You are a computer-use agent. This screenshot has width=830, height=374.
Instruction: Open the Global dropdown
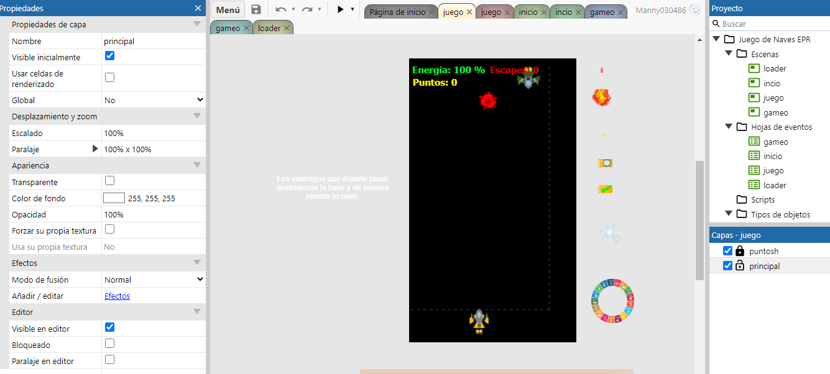(x=154, y=100)
